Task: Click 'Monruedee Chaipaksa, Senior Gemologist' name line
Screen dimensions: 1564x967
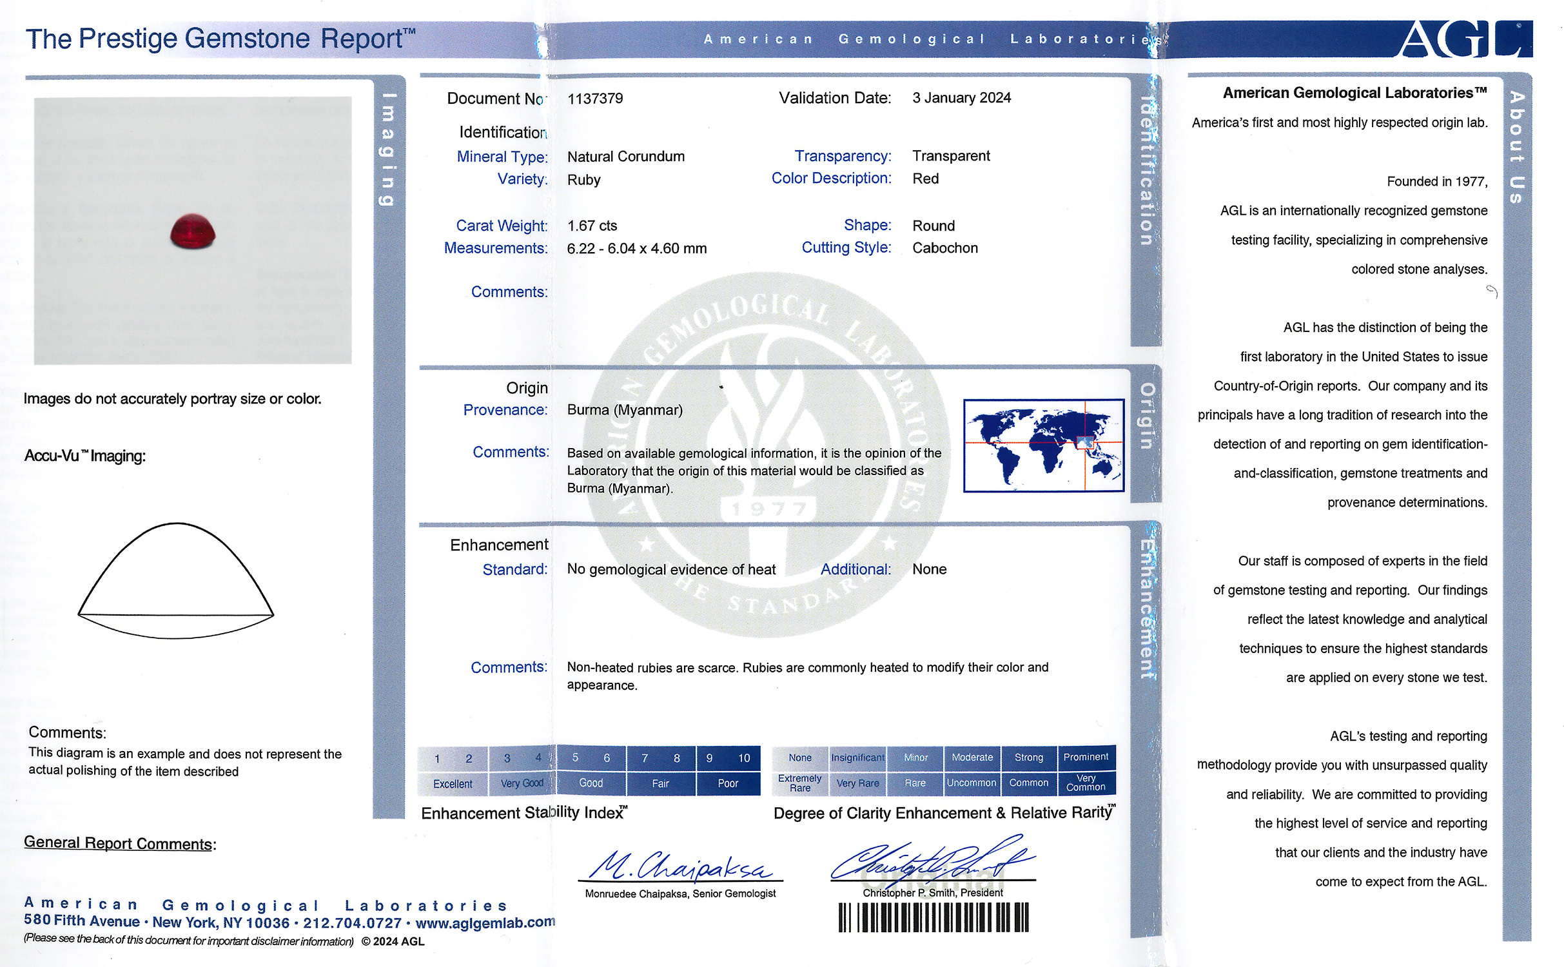Action: tap(680, 894)
